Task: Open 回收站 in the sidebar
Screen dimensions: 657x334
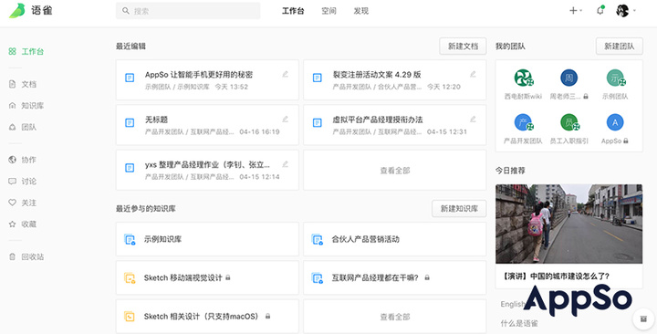Action: [x=26, y=257]
